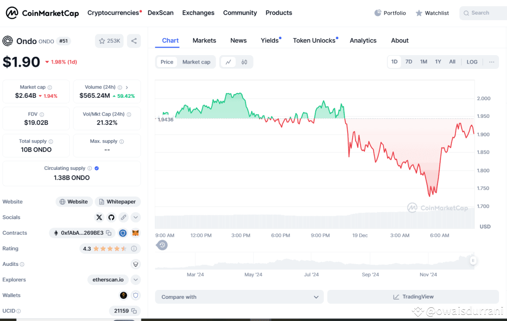507x321 pixels.
Task: Open the X (Twitter) social link
Action: (99, 217)
